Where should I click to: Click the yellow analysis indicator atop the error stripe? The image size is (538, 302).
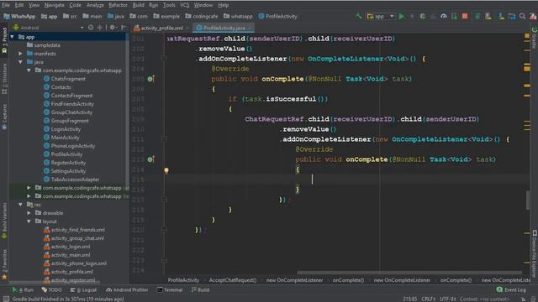527,35
